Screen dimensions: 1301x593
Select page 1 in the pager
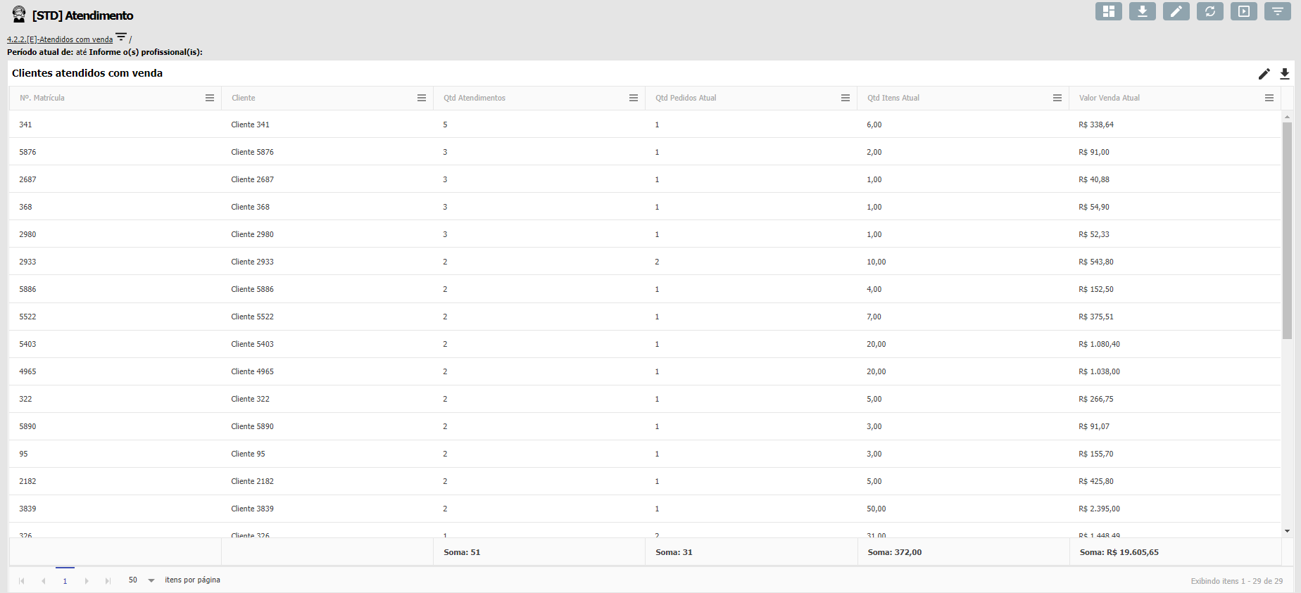coord(65,581)
